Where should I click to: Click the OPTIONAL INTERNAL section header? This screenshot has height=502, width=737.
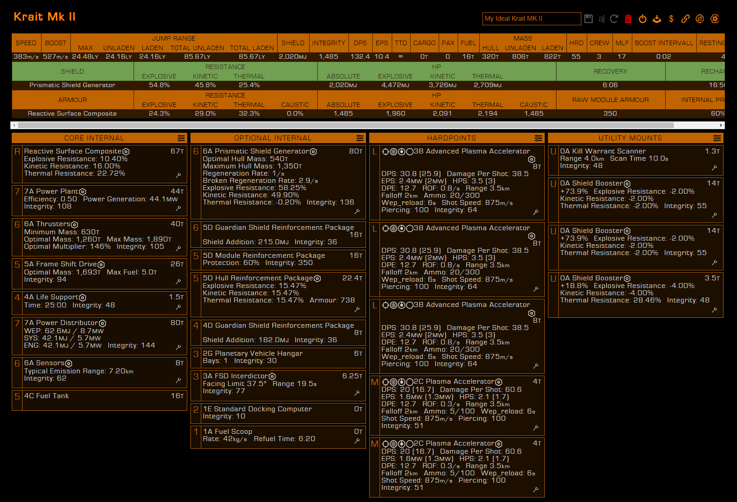(x=278, y=138)
